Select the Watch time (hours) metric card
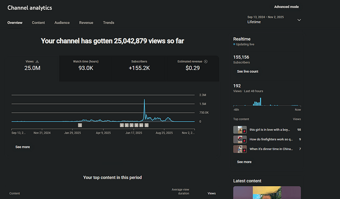340x199 pixels. 86,68
